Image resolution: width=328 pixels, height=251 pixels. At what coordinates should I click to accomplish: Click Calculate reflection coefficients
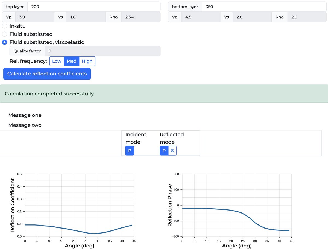pos(47,74)
